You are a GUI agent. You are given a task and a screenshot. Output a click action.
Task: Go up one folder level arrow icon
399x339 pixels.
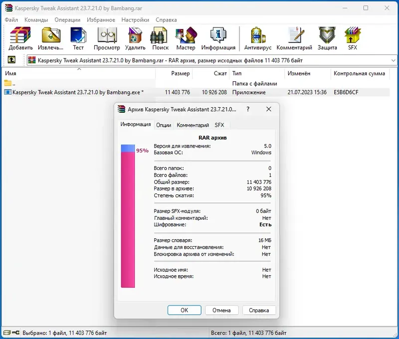click(11, 60)
